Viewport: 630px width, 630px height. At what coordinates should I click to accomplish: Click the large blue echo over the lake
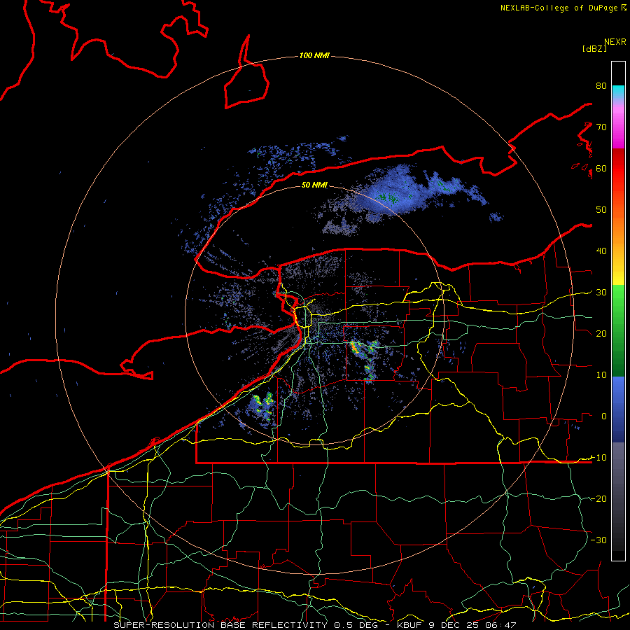point(395,193)
